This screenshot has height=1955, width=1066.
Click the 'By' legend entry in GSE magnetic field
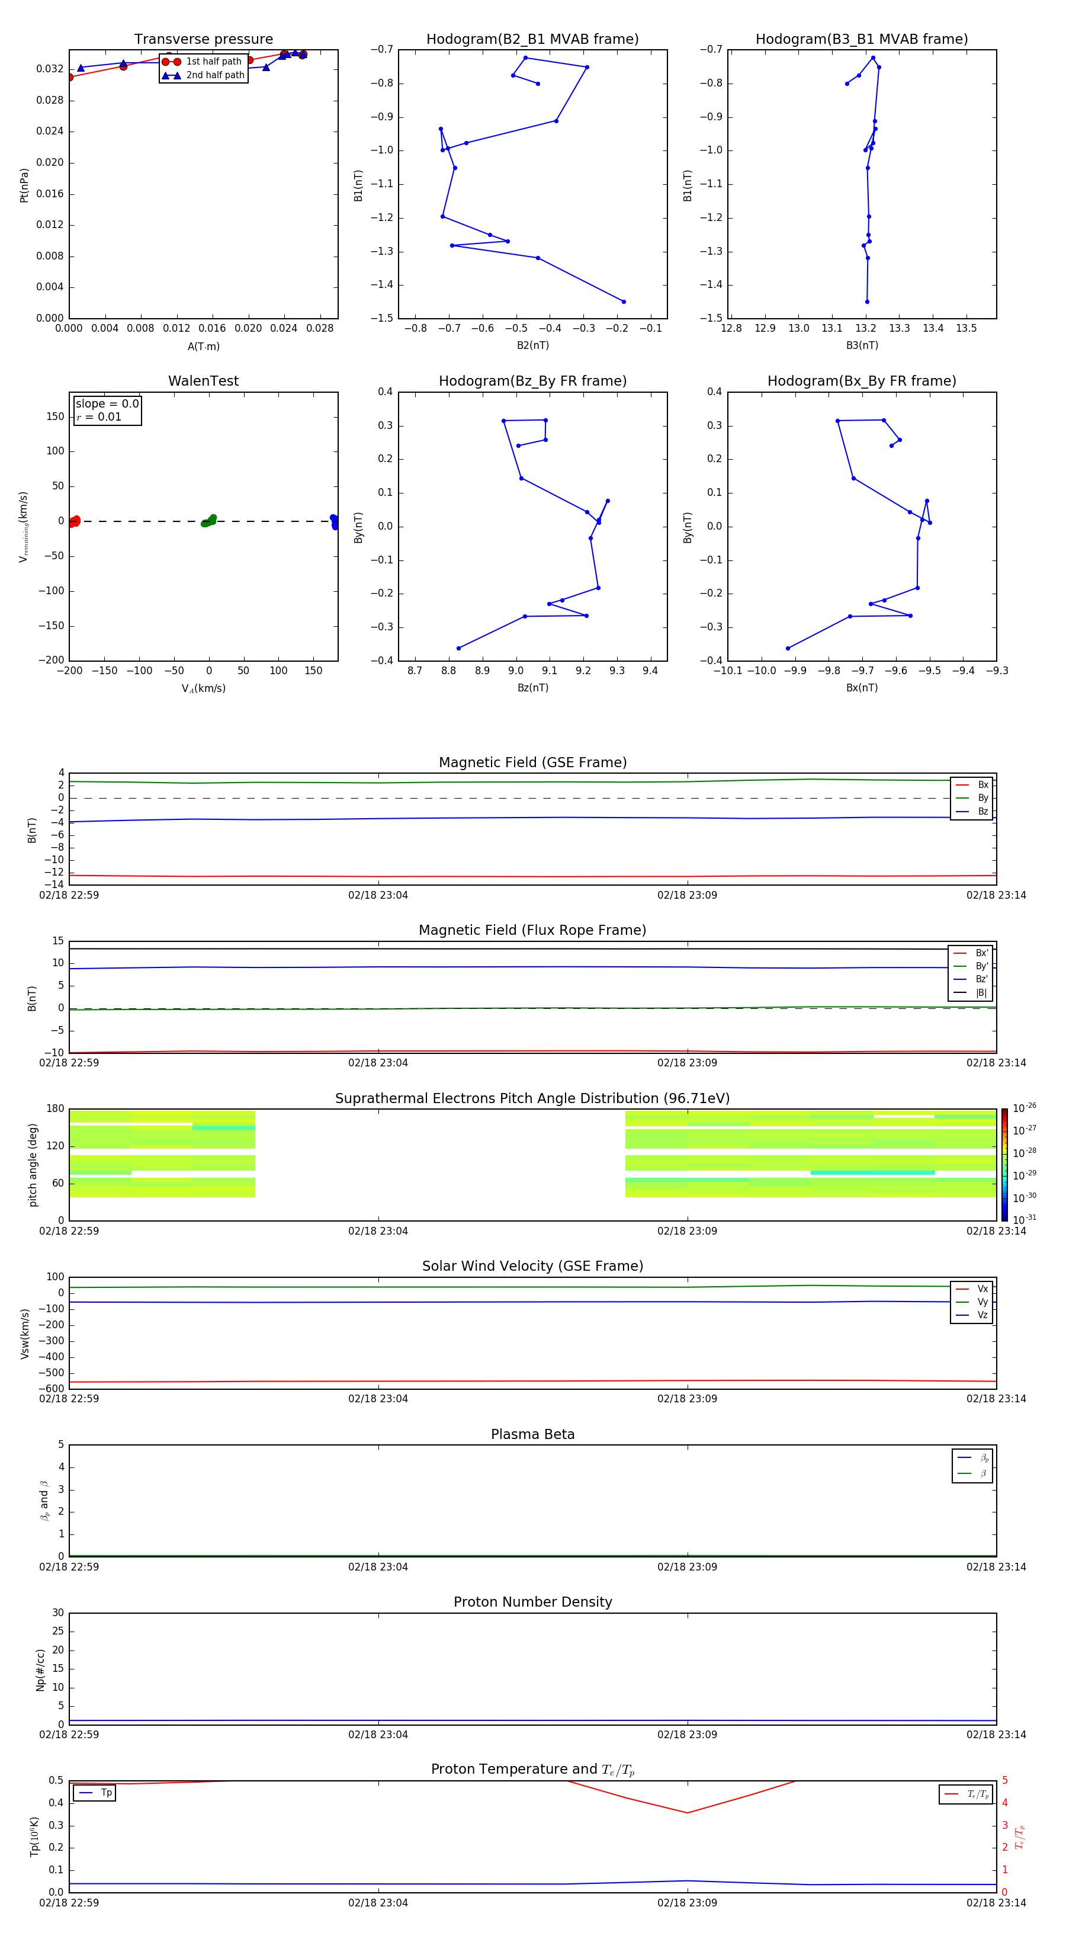point(972,797)
